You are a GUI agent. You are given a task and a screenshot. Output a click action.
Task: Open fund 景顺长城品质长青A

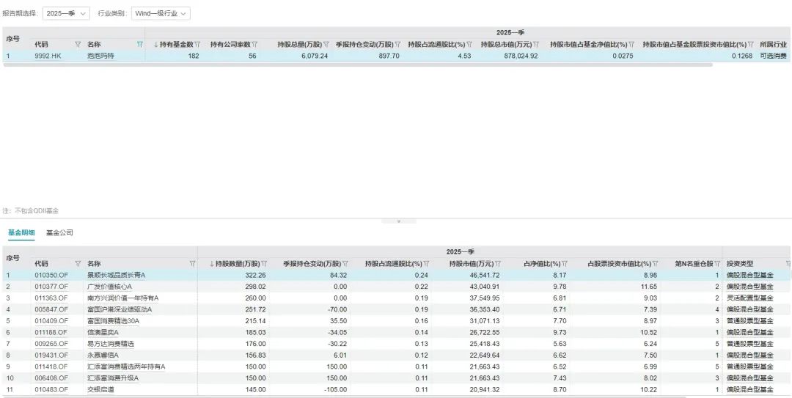click(116, 275)
